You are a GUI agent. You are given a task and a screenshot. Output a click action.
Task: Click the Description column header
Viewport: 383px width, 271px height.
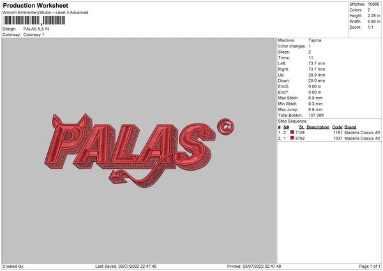pyautogui.click(x=318, y=127)
